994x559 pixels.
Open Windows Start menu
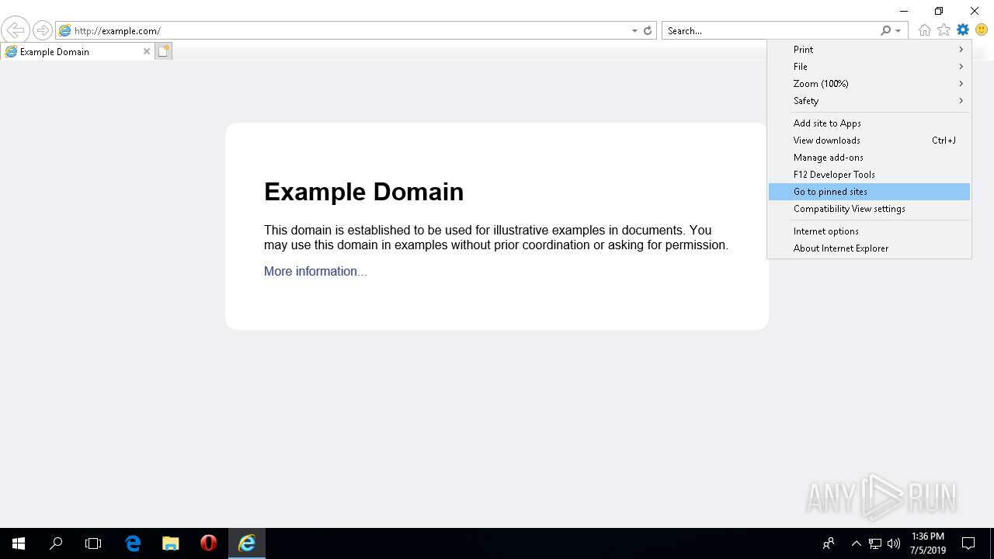[19, 543]
